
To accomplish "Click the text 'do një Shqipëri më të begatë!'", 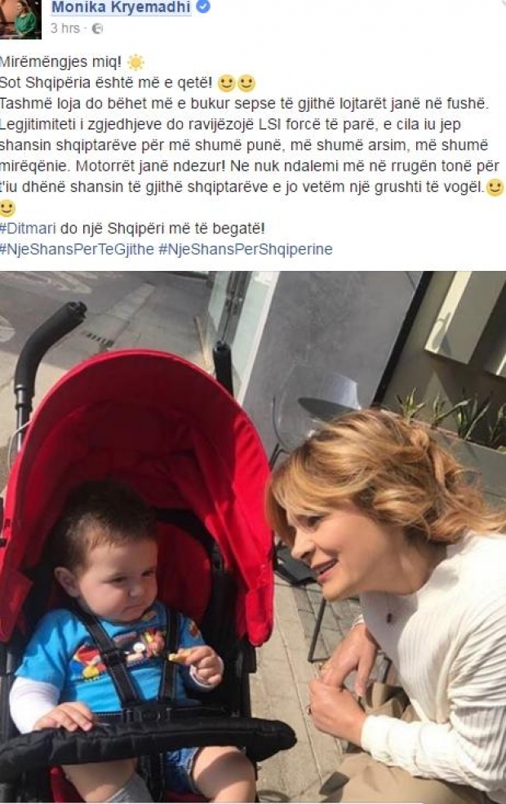I will 162,229.
